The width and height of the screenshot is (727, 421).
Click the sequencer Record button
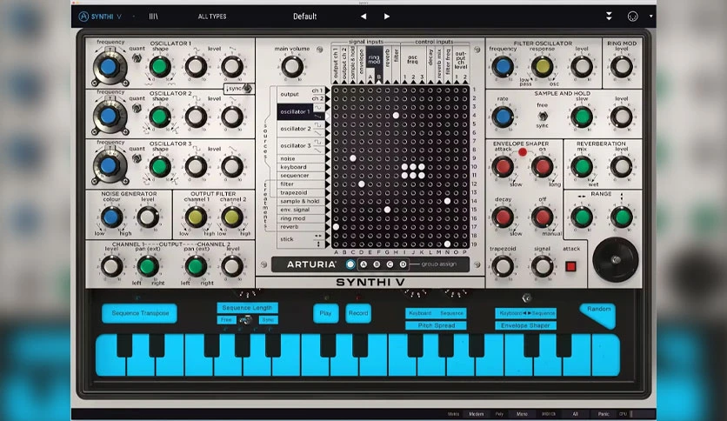pos(358,313)
